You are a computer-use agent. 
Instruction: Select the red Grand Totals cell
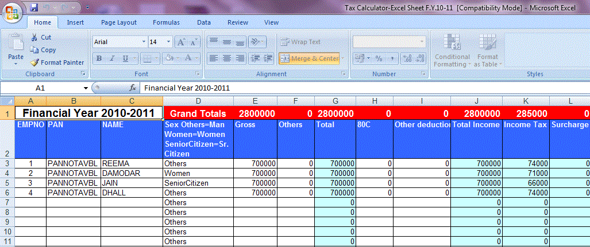click(x=198, y=113)
